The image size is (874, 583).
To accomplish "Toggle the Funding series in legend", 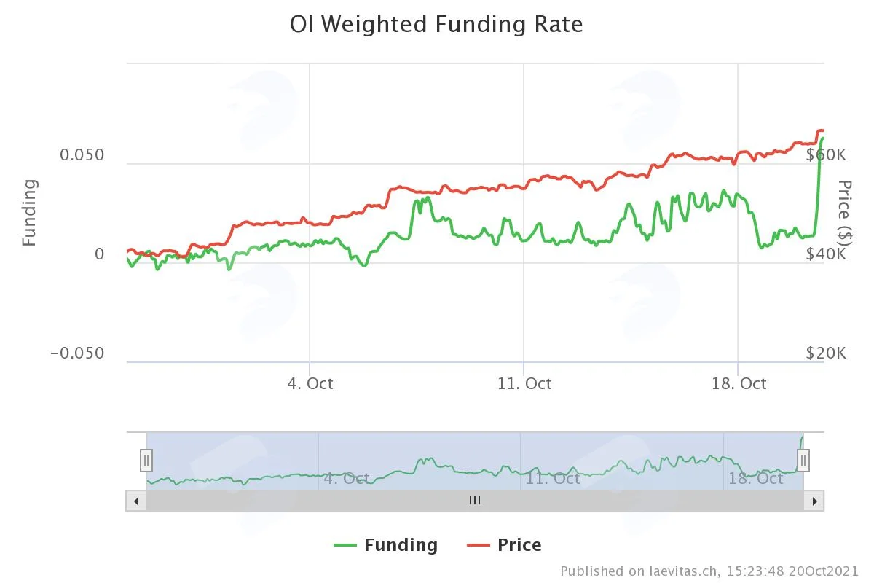I will [x=386, y=545].
